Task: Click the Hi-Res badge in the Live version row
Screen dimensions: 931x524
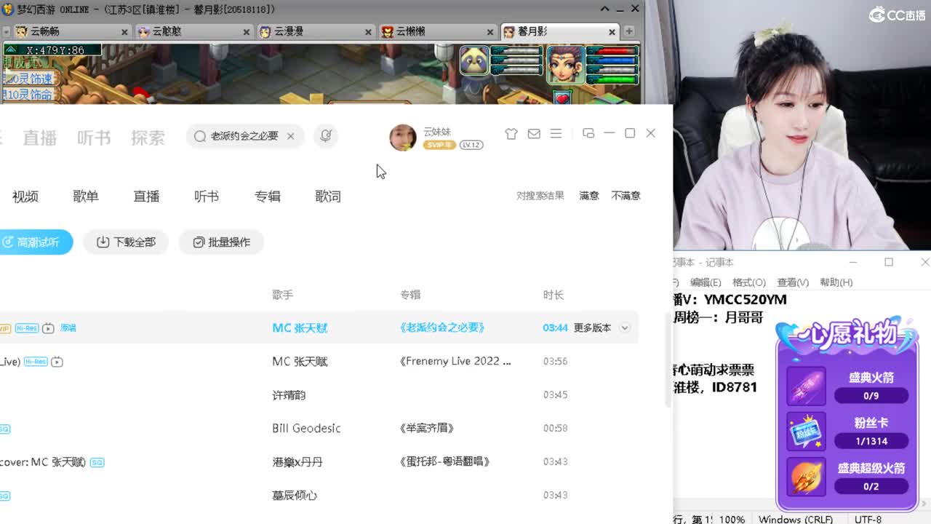Action: point(36,362)
